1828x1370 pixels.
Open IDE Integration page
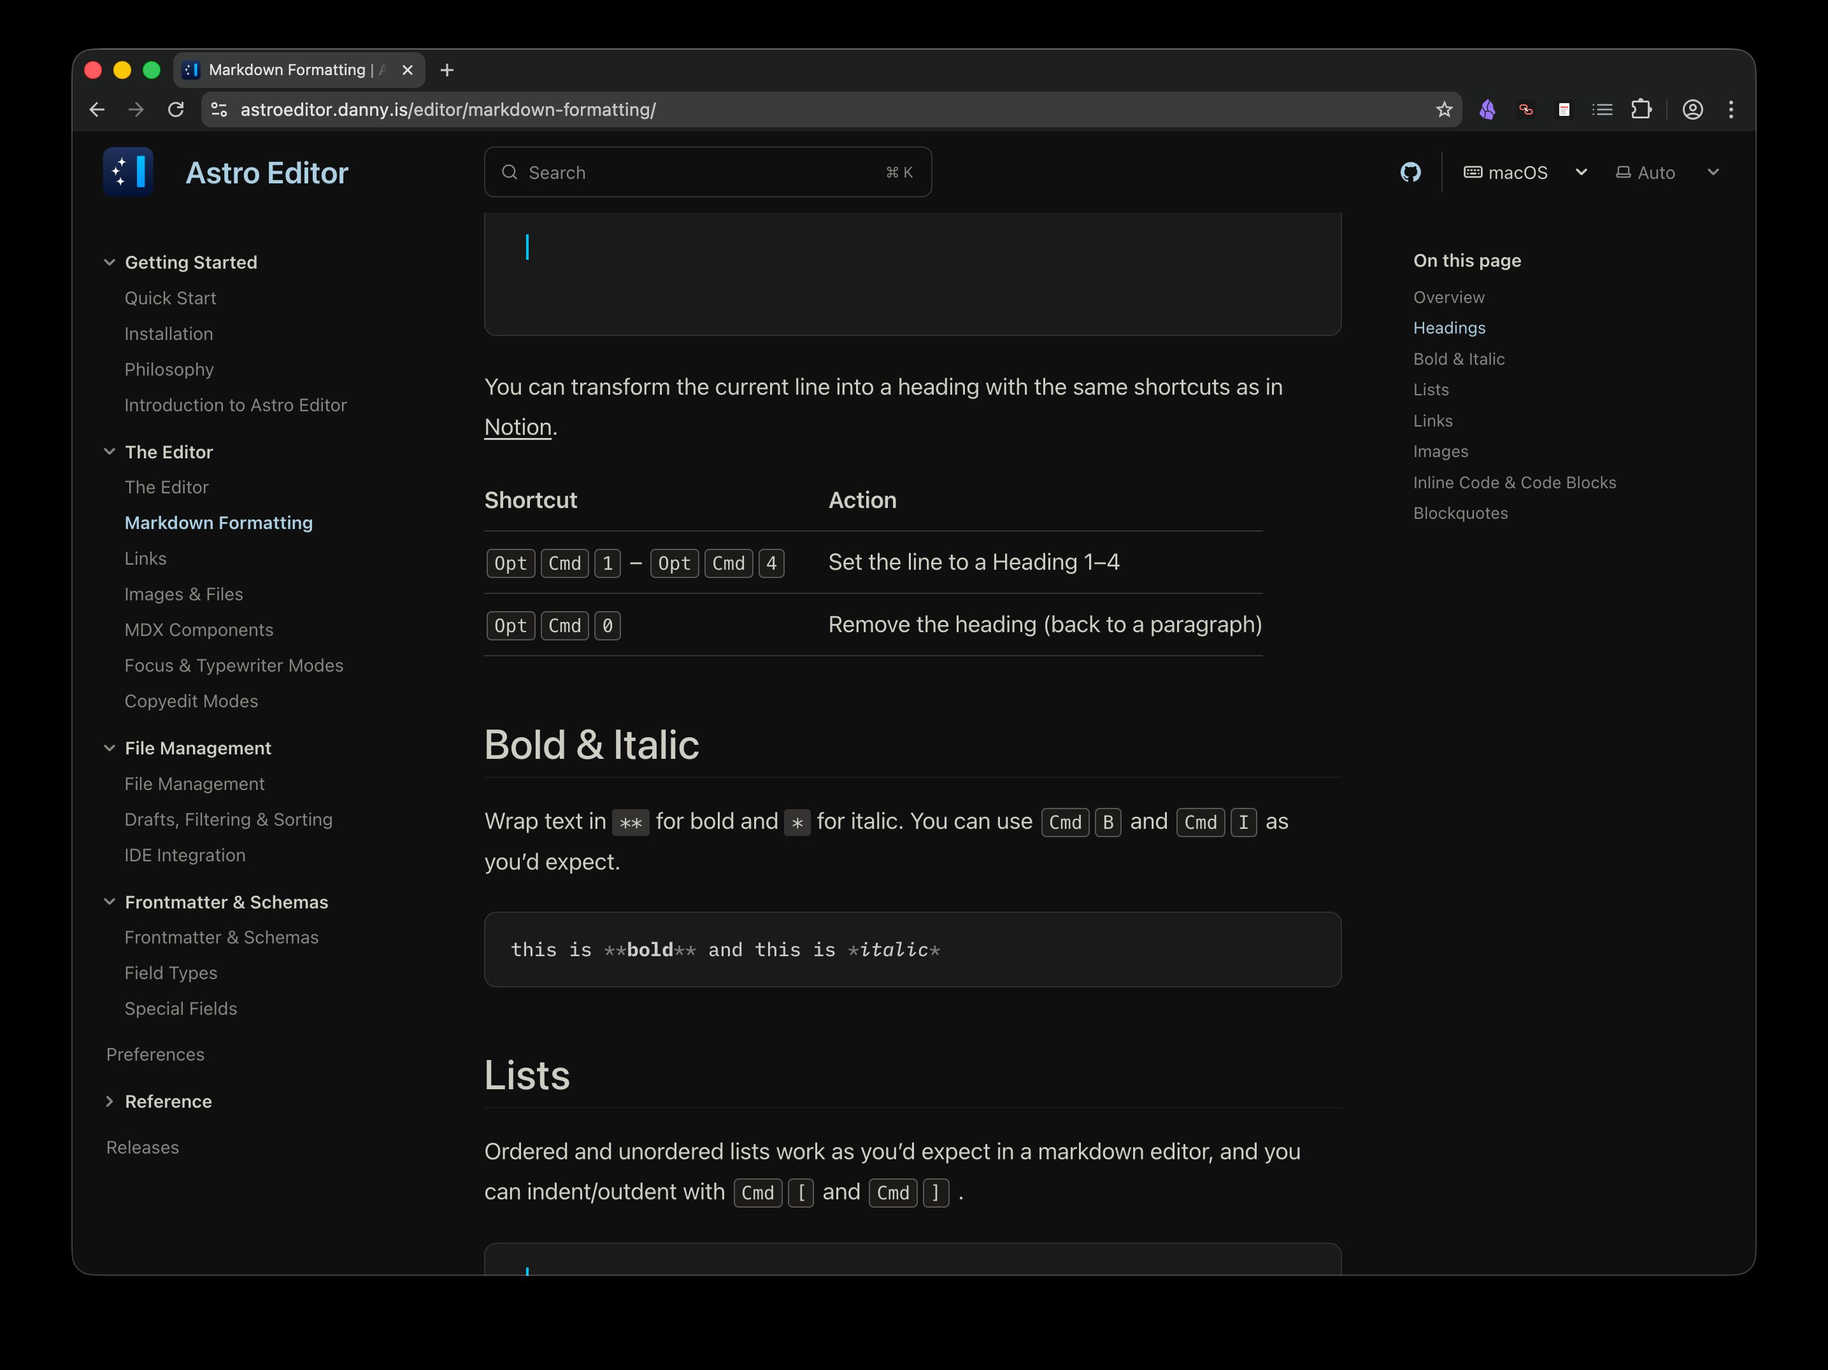184,855
